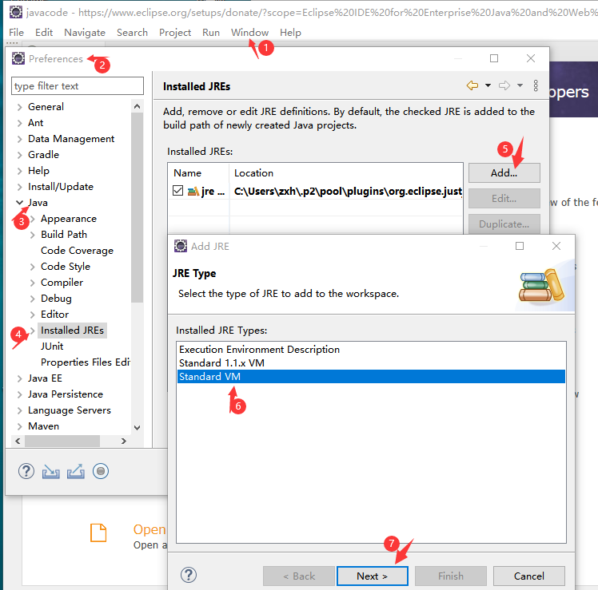Select Execution Environment Description type

coord(371,350)
